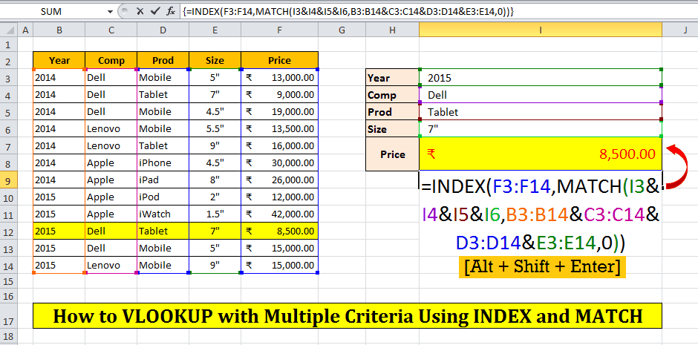Select the highlighted Tablet cell in row 12

click(x=163, y=231)
